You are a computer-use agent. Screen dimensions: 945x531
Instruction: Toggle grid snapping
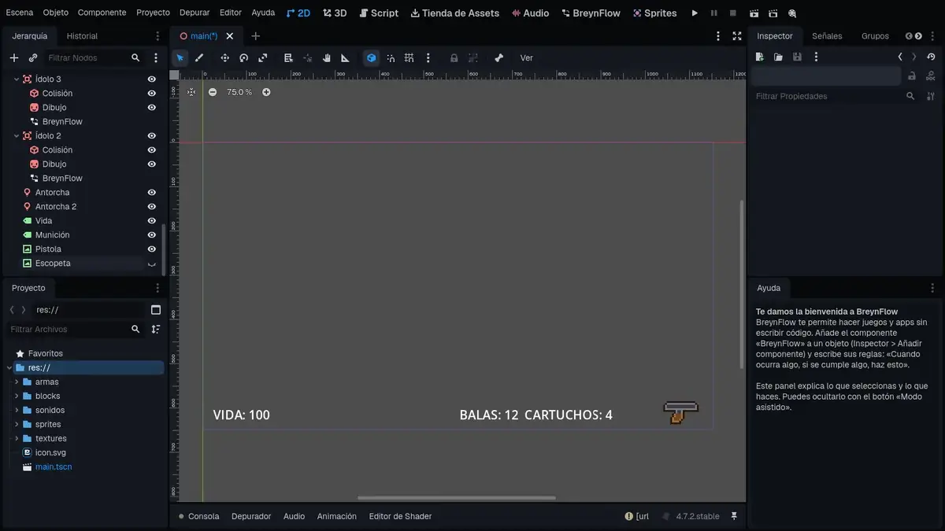[409, 57]
